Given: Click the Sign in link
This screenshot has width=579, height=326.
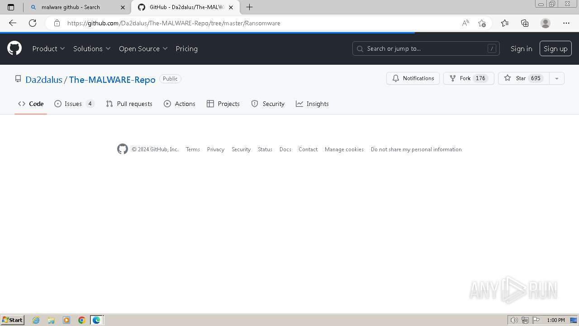Looking at the screenshot, I should pos(521,48).
